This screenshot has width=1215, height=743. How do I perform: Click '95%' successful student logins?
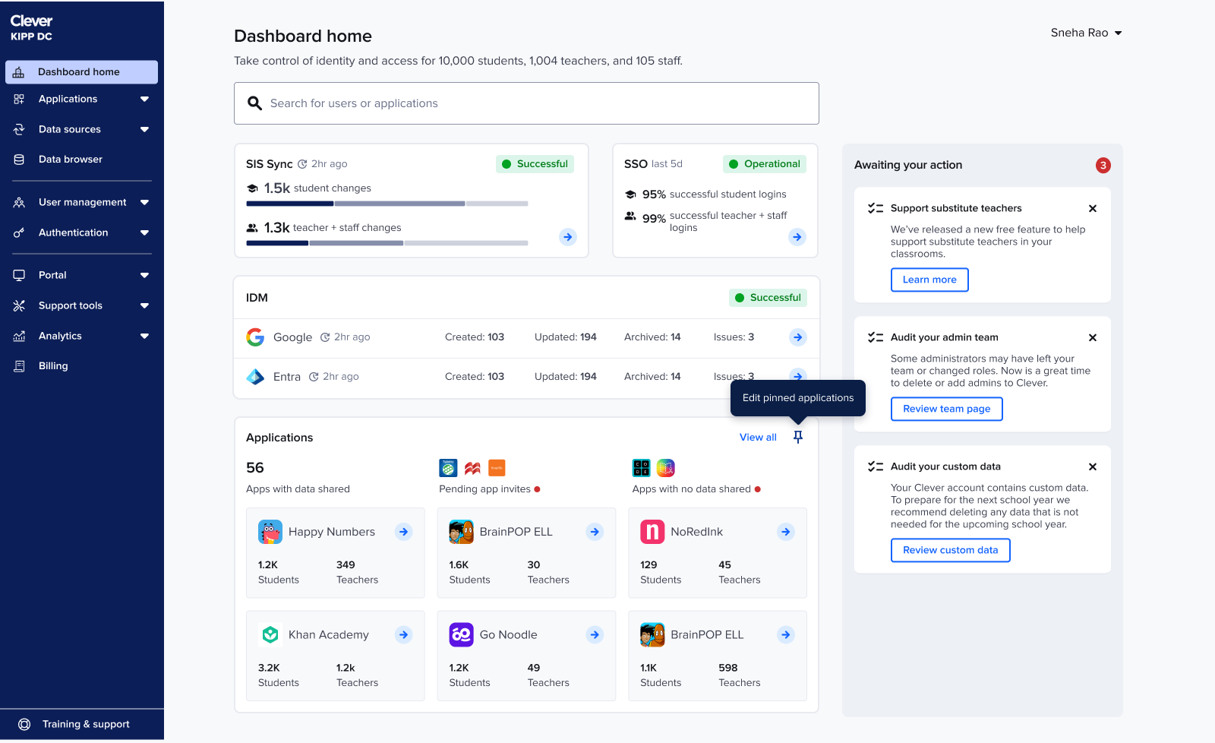[x=654, y=194]
